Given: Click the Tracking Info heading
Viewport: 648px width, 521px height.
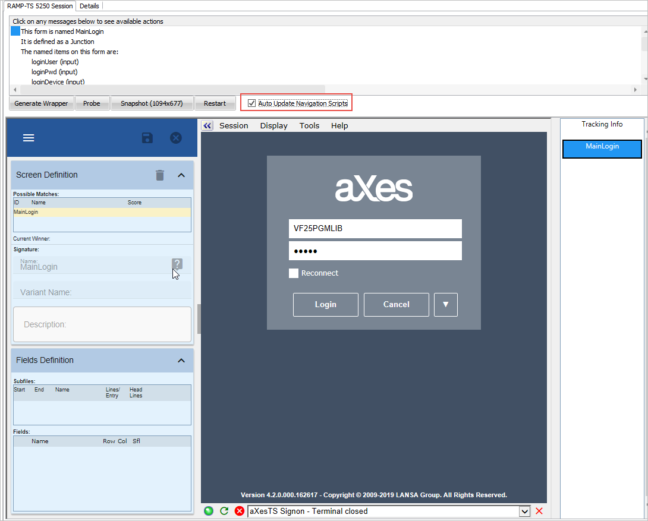Looking at the screenshot, I should coord(602,124).
